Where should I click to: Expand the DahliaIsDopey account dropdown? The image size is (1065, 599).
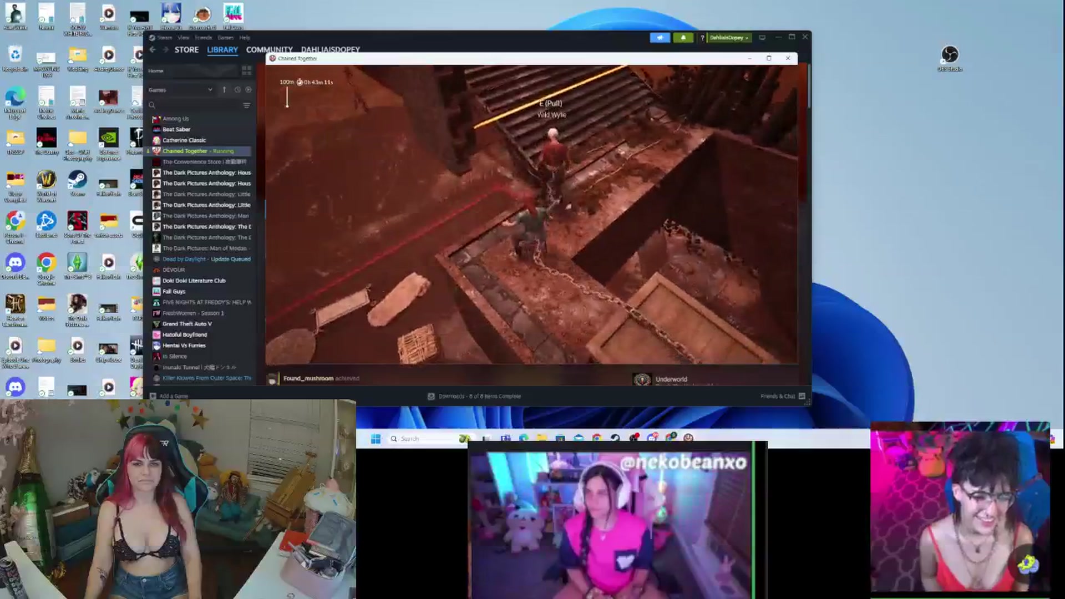point(729,38)
